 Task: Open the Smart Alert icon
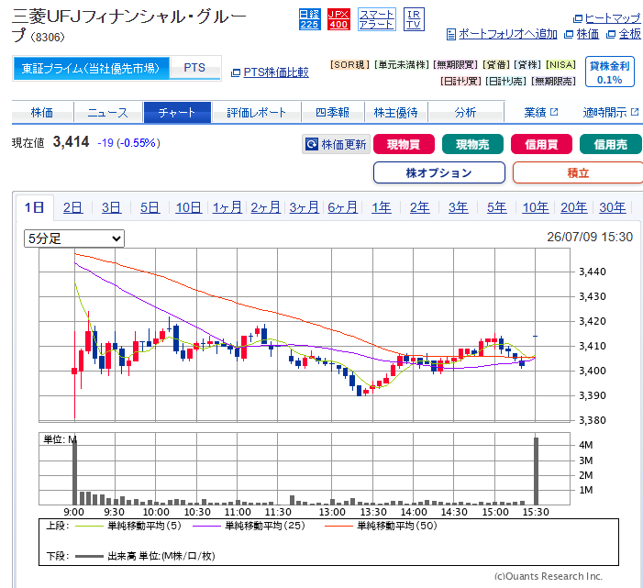[376, 19]
